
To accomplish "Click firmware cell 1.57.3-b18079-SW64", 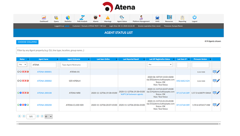I will point(201,93).
